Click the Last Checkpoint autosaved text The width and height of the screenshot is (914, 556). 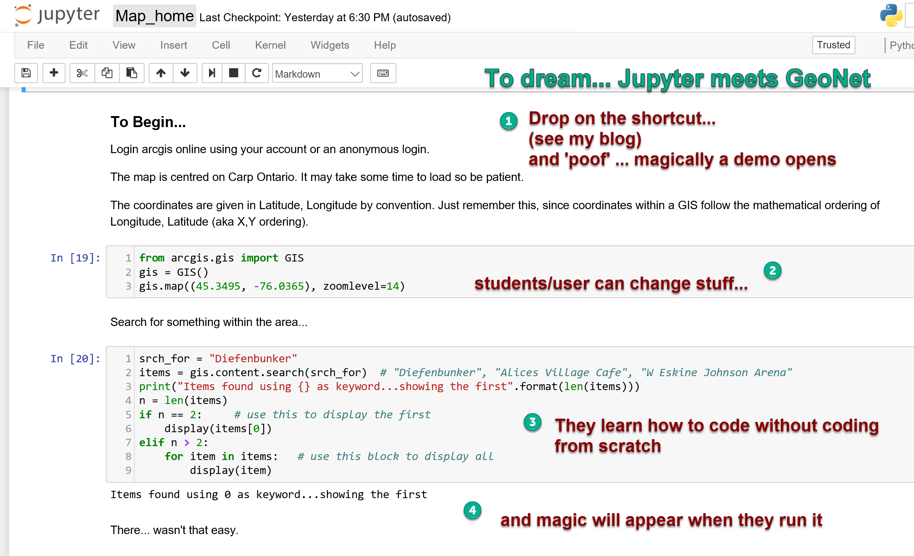(325, 18)
